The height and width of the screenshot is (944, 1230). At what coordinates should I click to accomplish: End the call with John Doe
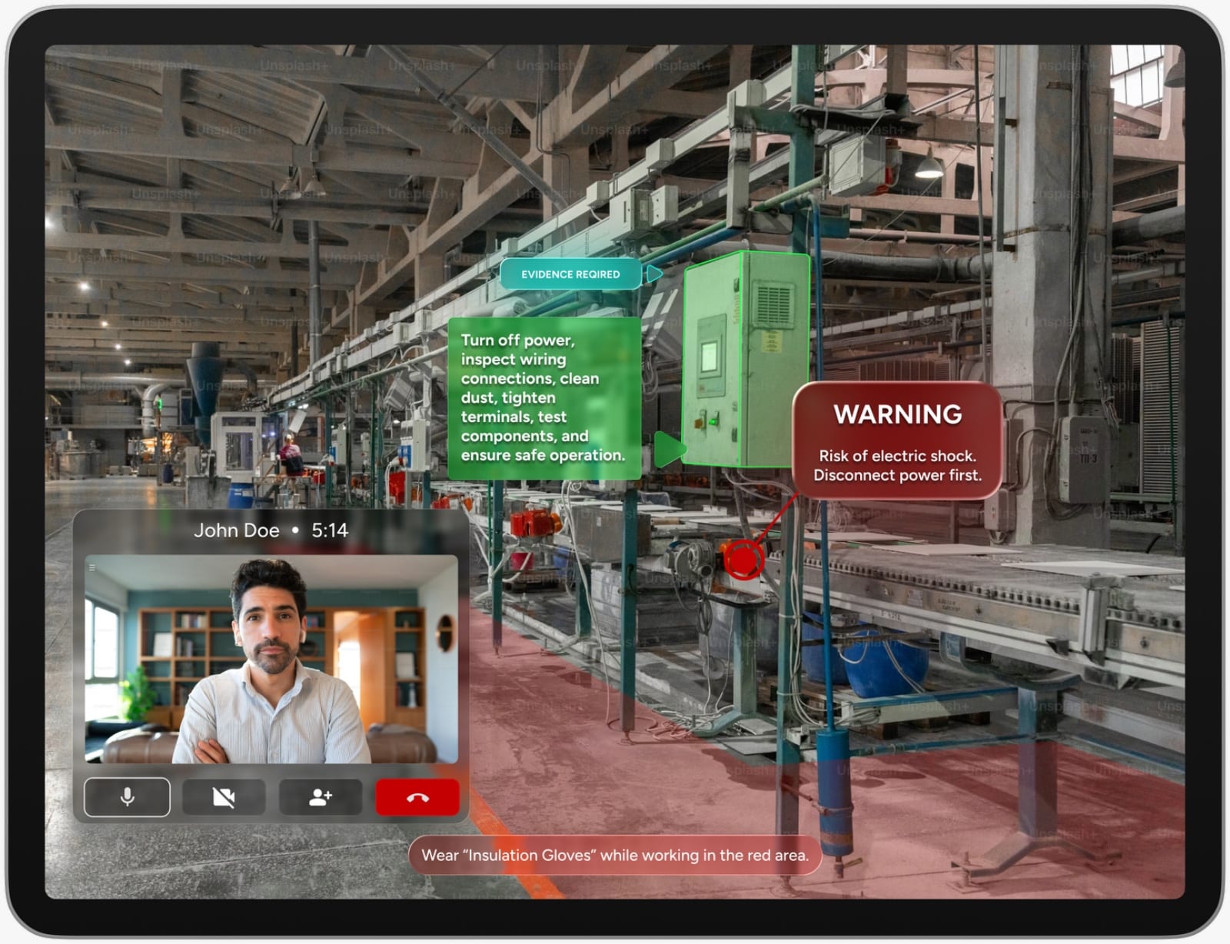tap(417, 797)
